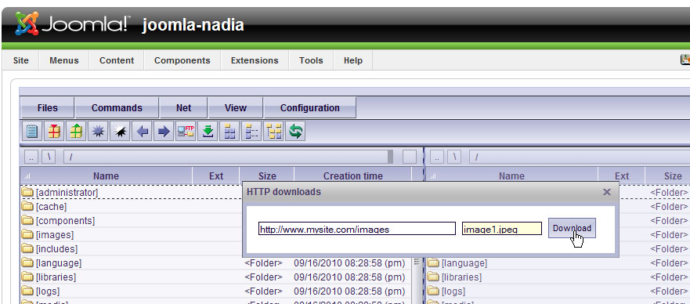Click the green refresh arrows icon
Screen dimensions: 690x304
click(x=295, y=131)
